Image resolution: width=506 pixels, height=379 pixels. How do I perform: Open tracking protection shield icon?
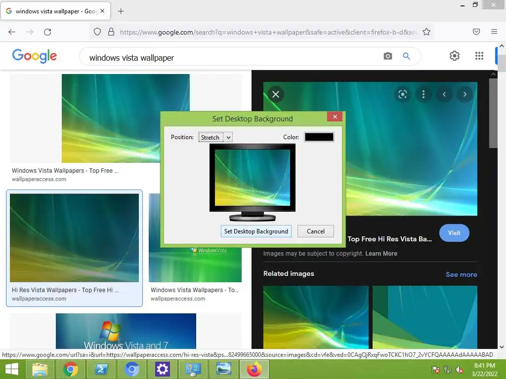(x=97, y=32)
